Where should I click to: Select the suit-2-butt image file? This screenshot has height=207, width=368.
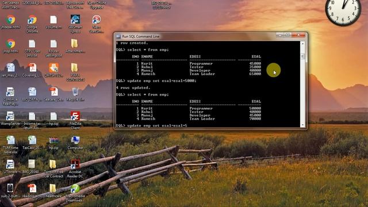point(10,188)
